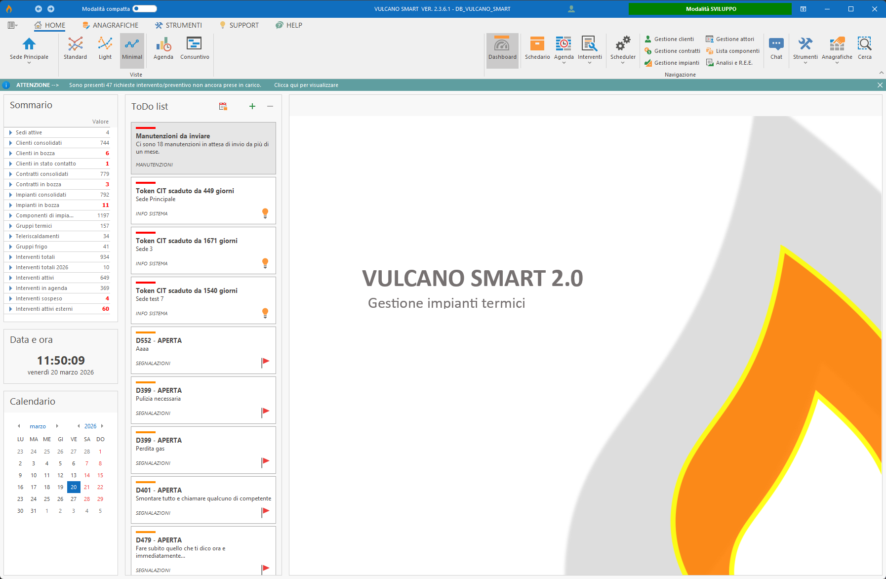Open Gestione clienti from Navigazione
Image resolution: width=886 pixels, height=579 pixels.
click(x=670, y=39)
